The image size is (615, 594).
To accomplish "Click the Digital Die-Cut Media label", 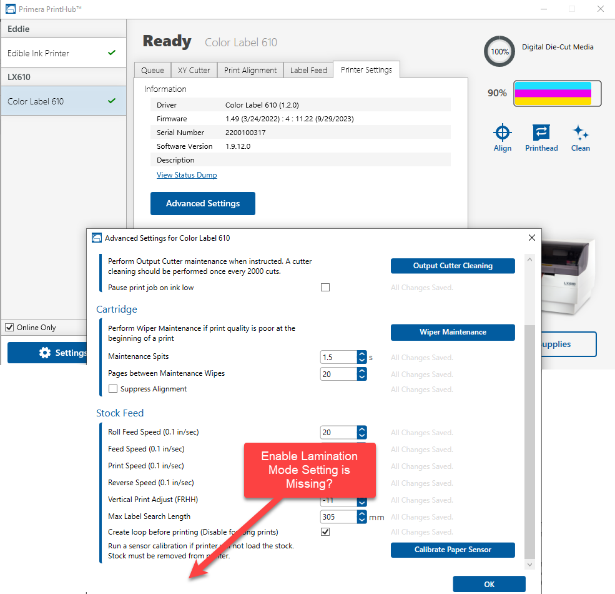I will pyautogui.click(x=558, y=47).
